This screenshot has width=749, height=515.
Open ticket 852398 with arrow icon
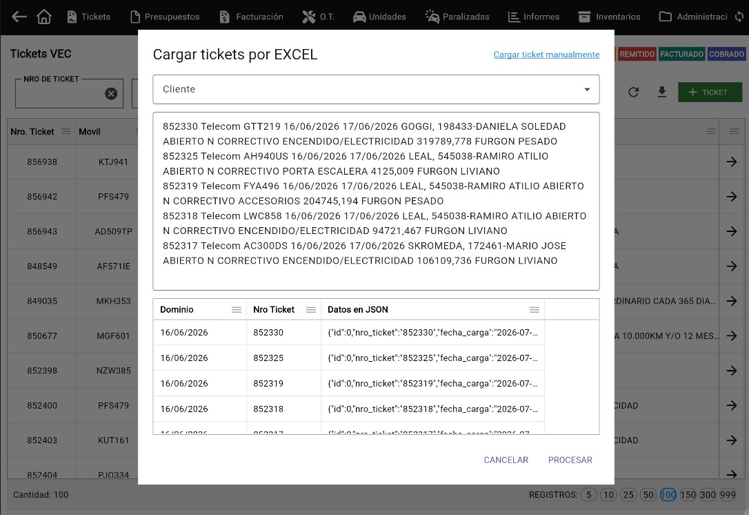731,371
